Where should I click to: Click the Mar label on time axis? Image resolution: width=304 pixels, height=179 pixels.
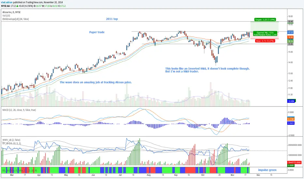pos(12,175)
